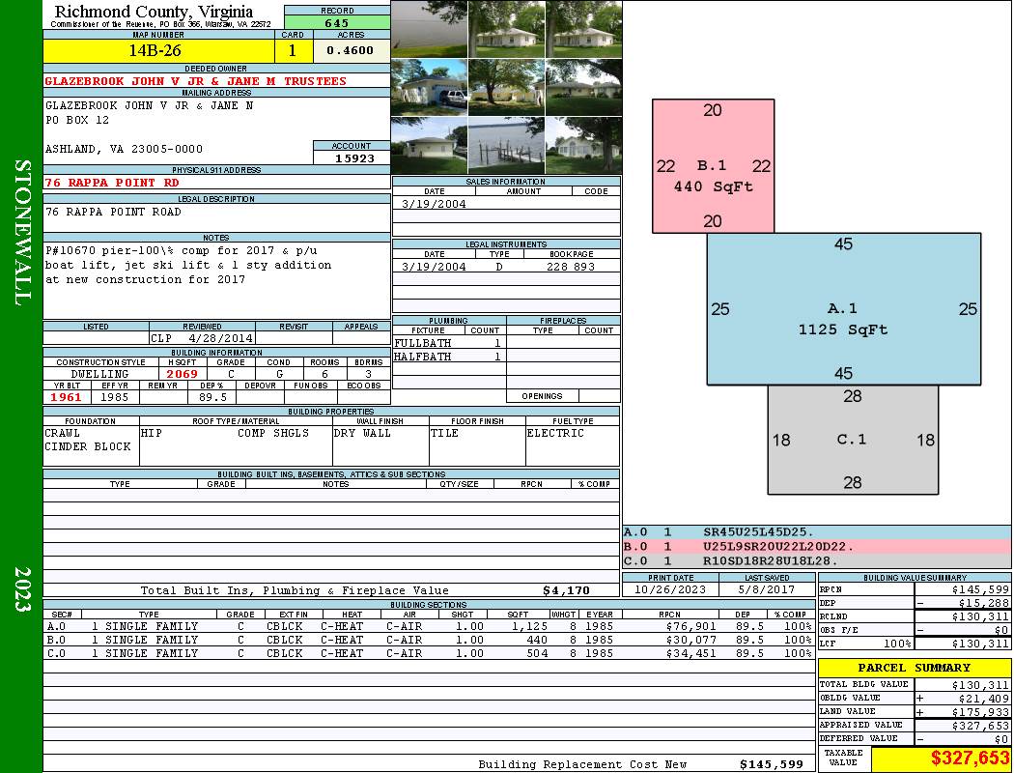Click the reviewed entry CLP 4/28/2014
1014x773 pixels.
point(202,337)
